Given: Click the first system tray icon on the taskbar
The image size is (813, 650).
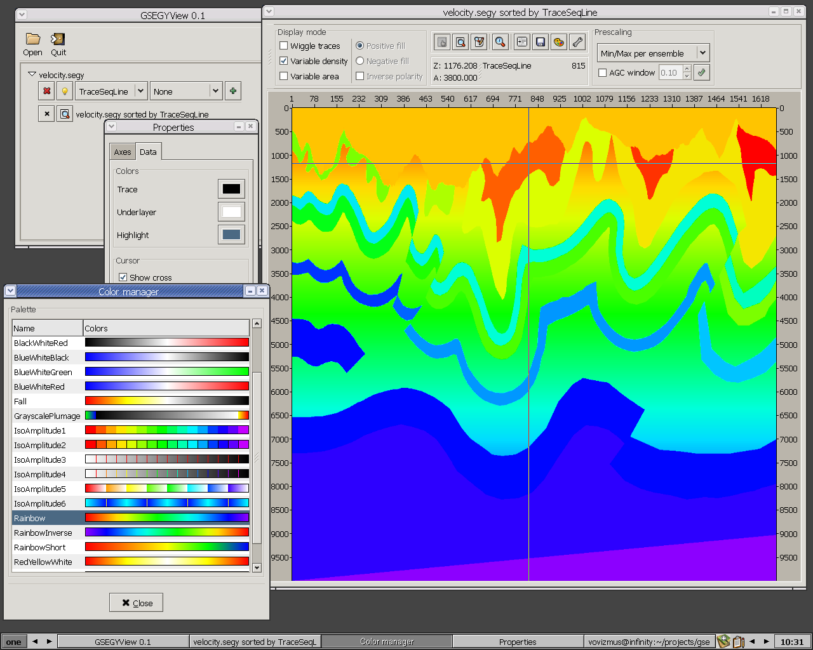Looking at the screenshot, I should (x=723, y=642).
